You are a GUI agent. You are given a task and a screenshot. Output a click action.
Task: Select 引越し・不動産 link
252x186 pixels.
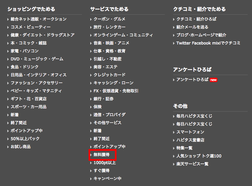pyautogui.click(x=108, y=59)
